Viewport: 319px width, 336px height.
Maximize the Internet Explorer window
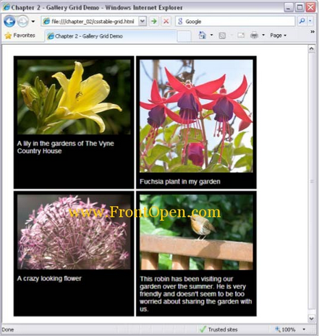pyautogui.click(x=299, y=7)
